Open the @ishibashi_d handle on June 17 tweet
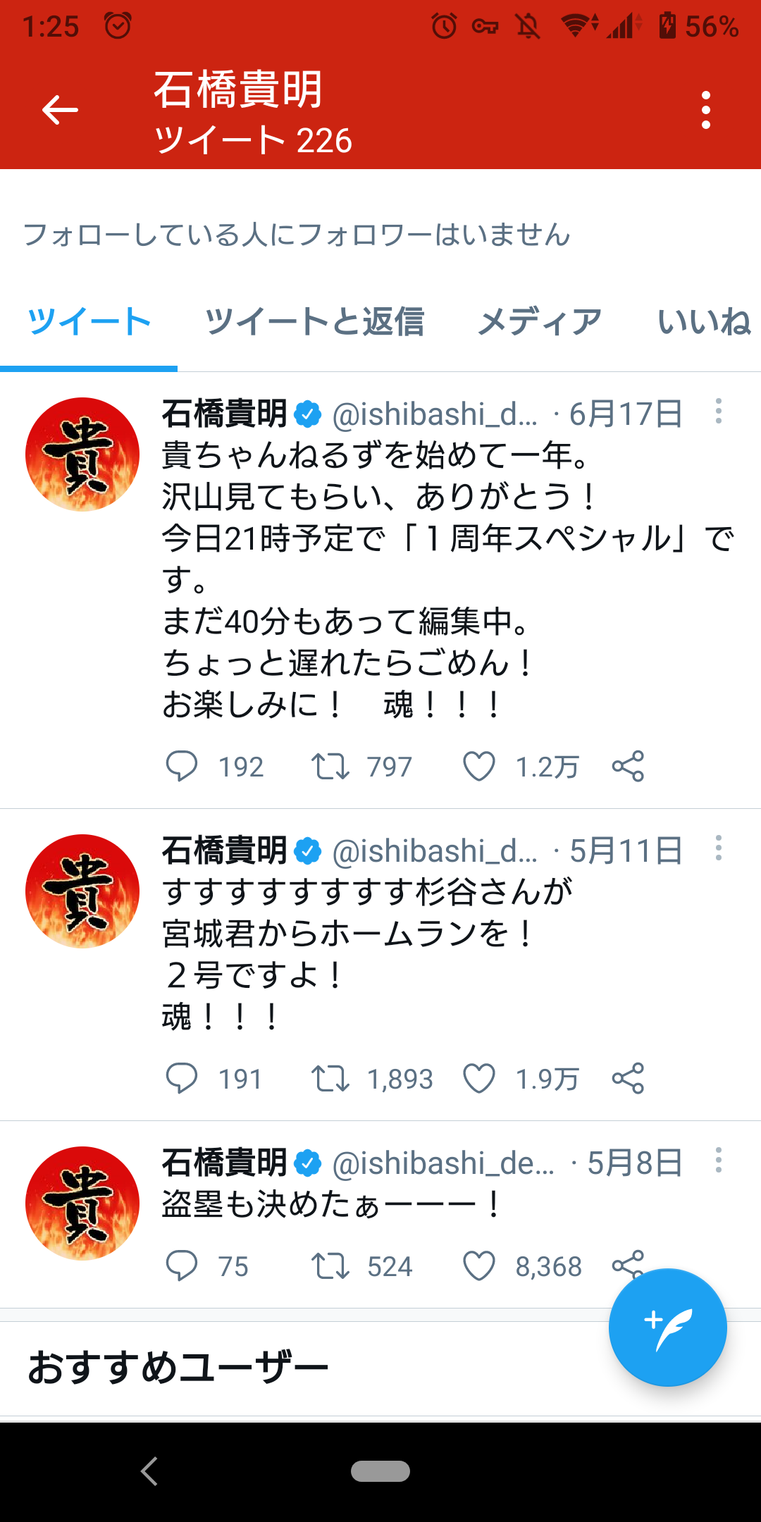The height and width of the screenshot is (1522, 761). 435,414
